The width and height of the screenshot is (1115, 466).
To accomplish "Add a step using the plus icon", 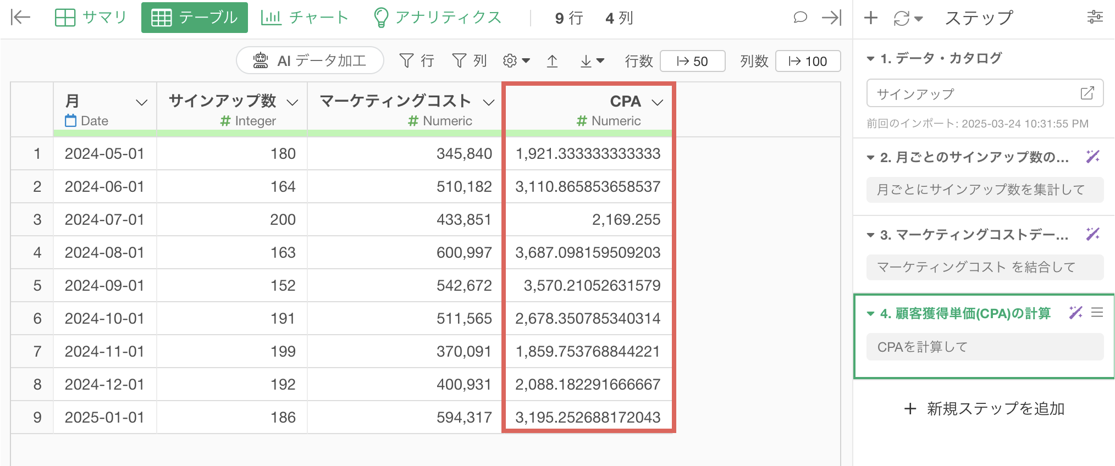I will [x=870, y=18].
